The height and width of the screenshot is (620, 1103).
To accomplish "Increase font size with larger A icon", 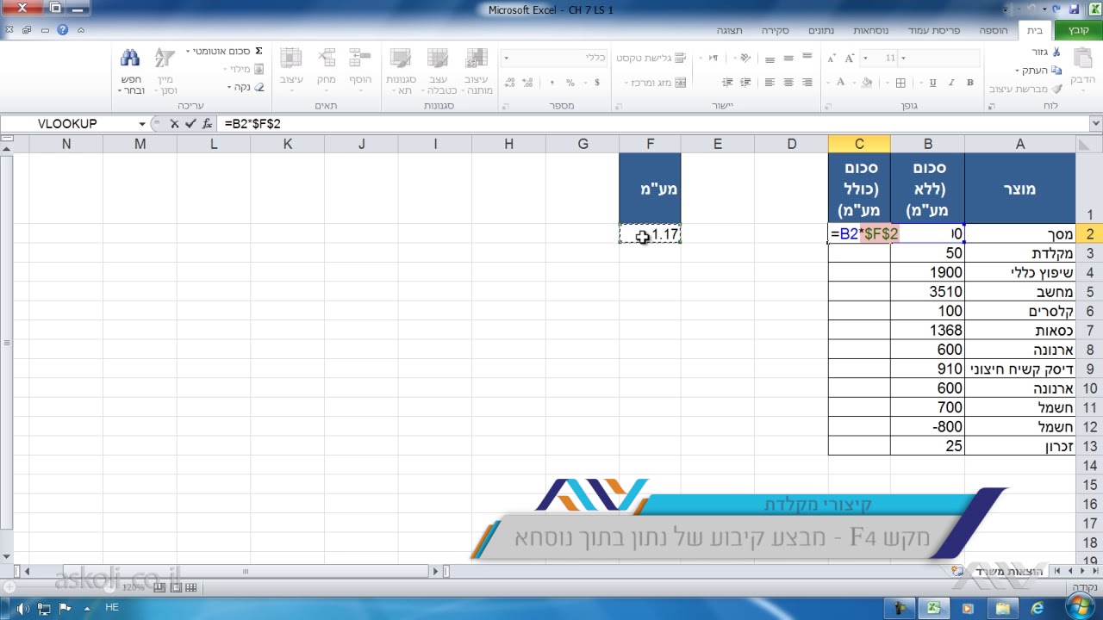I will coord(851,58).
